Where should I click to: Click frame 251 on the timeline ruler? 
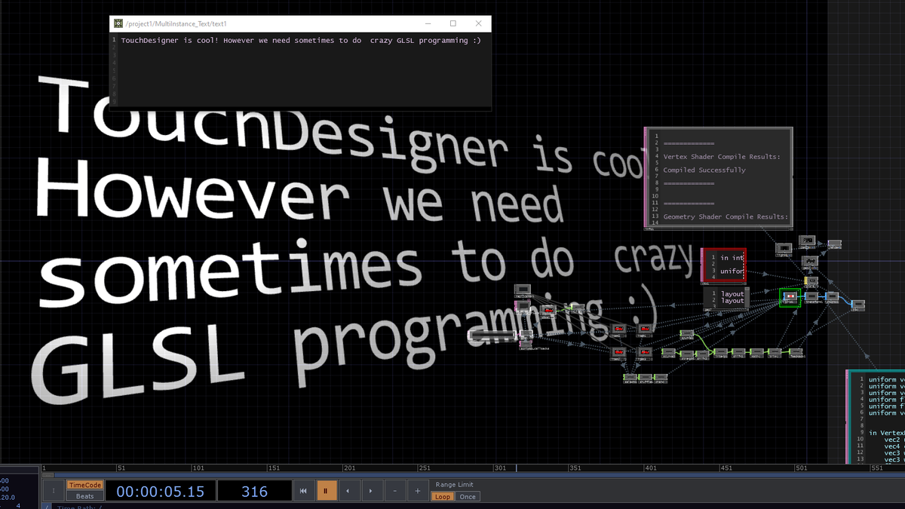pyautogui.click(x=425, y=468)
